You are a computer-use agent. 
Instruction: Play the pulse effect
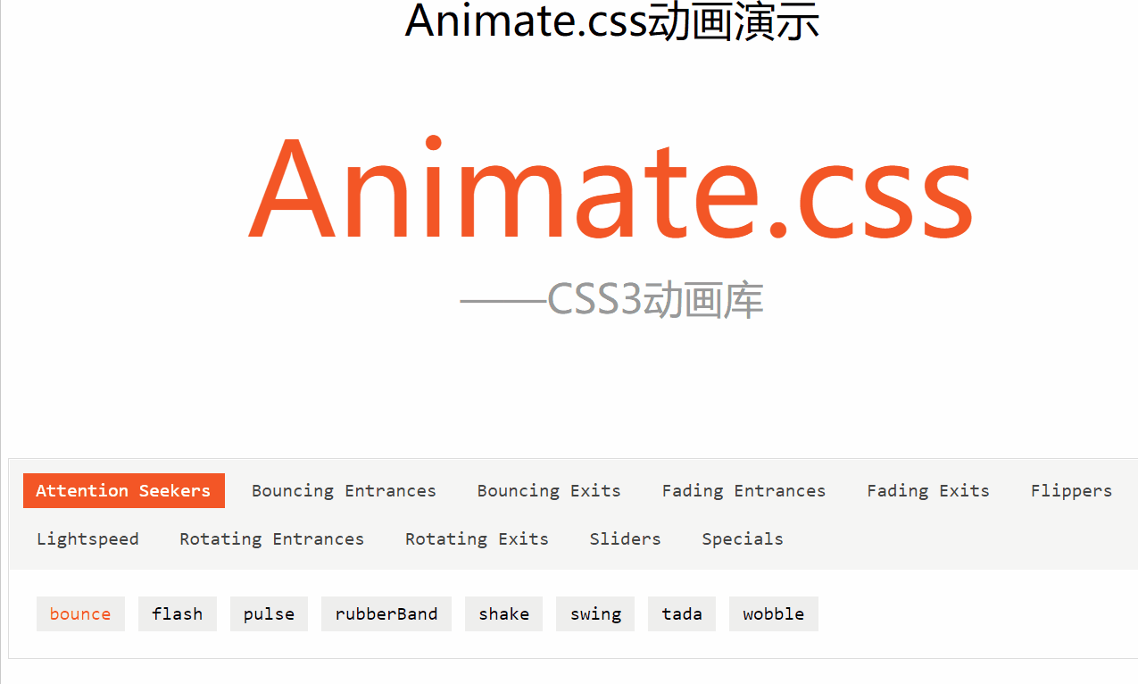(x=269, y=613)
